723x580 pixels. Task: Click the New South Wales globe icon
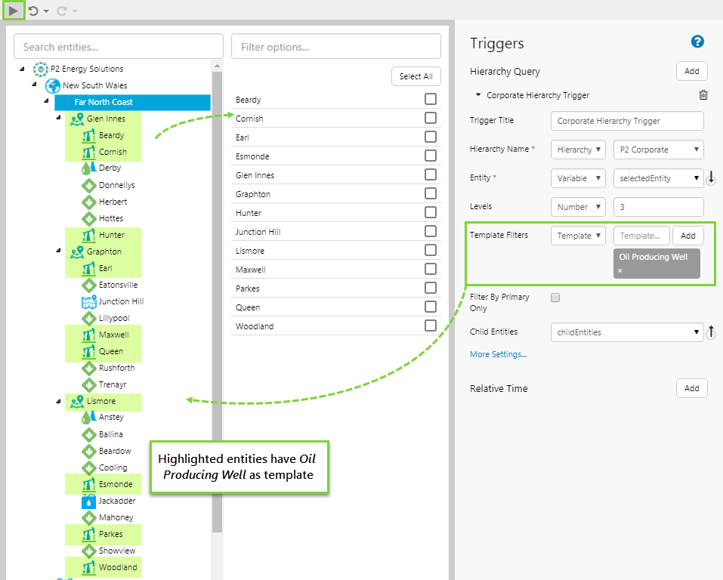(x=53, y=86)
